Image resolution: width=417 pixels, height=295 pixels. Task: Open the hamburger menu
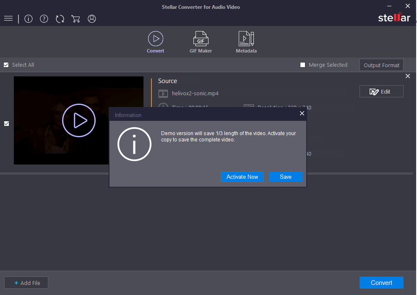(x=8, y=18)
